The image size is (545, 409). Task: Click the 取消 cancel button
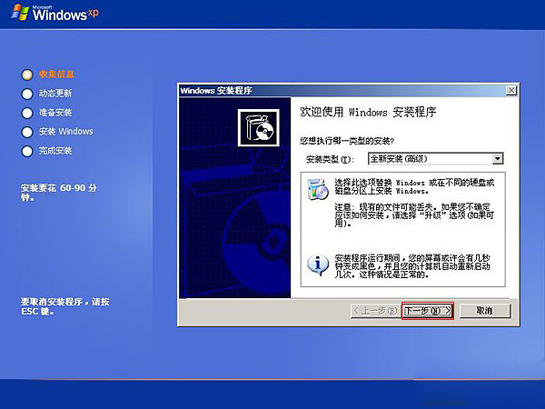485,311
